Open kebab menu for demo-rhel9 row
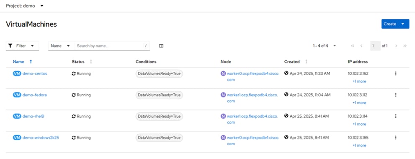 396,116
